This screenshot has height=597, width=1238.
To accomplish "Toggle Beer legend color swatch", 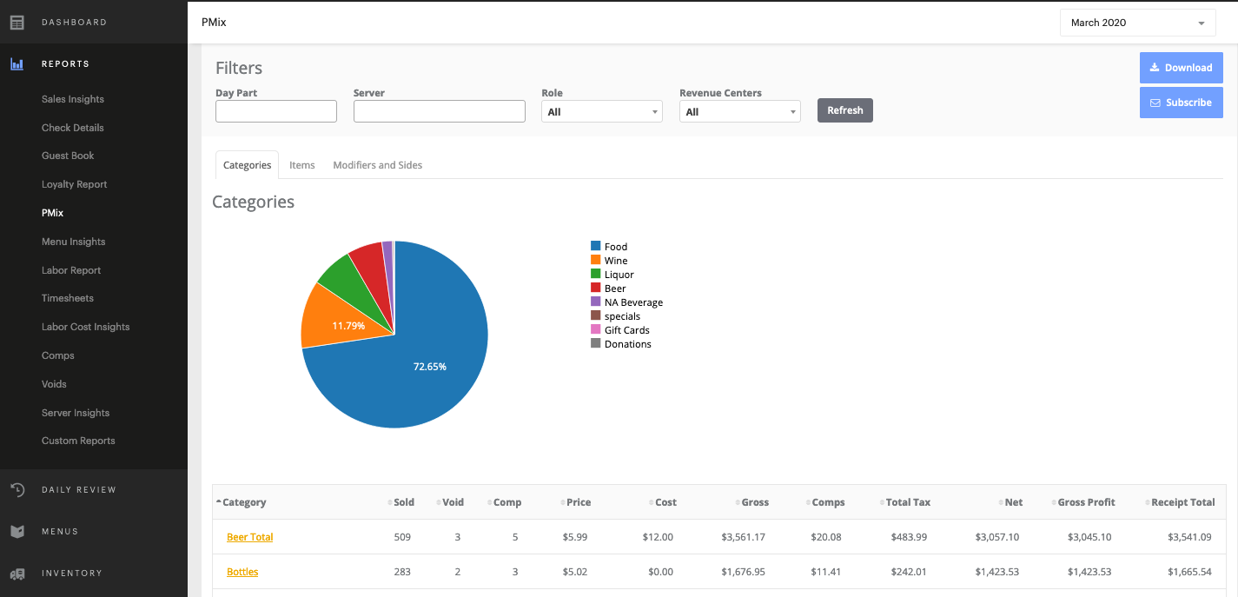I will [595, 288].
